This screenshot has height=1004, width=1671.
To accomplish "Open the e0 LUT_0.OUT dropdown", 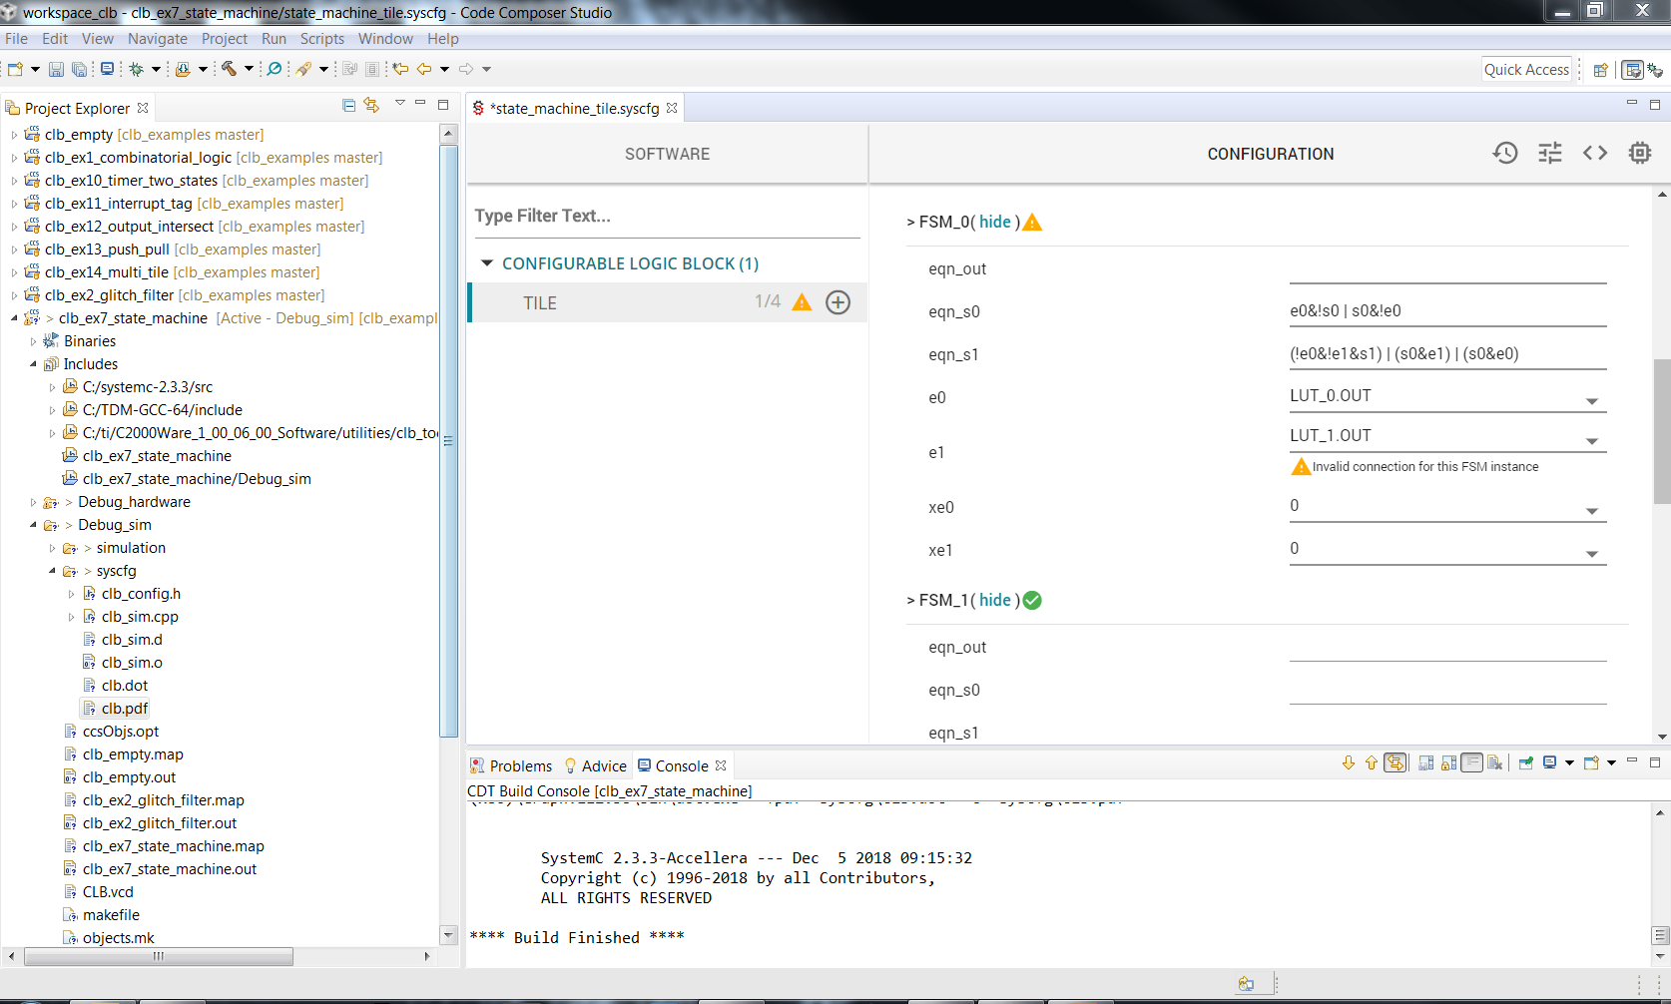I will [x=1591, y=400].
